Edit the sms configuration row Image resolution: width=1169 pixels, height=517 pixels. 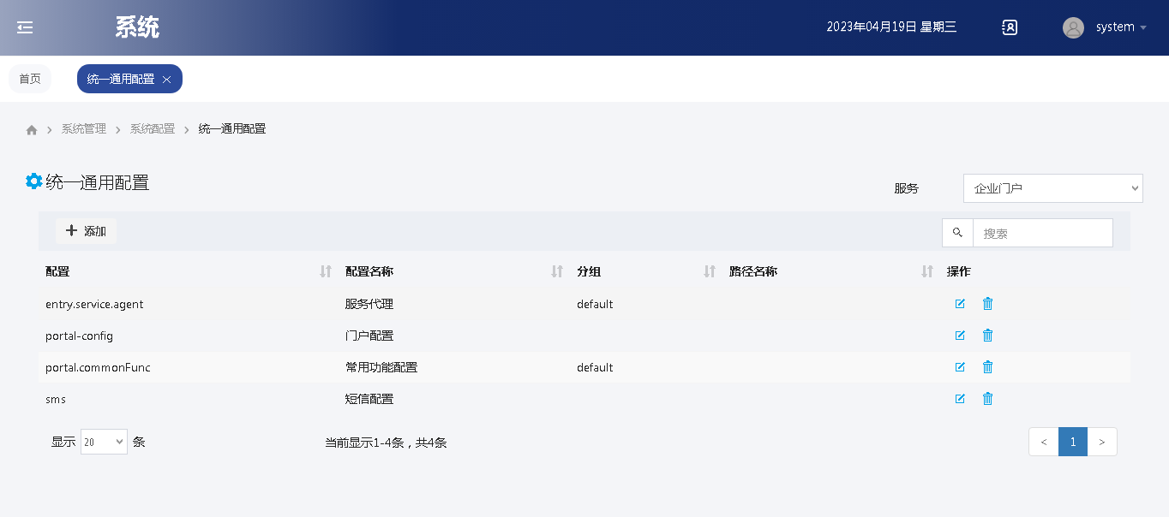point(960,399)
